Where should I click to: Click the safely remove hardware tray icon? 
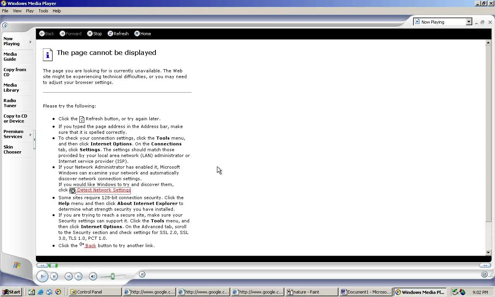[455, 292]
